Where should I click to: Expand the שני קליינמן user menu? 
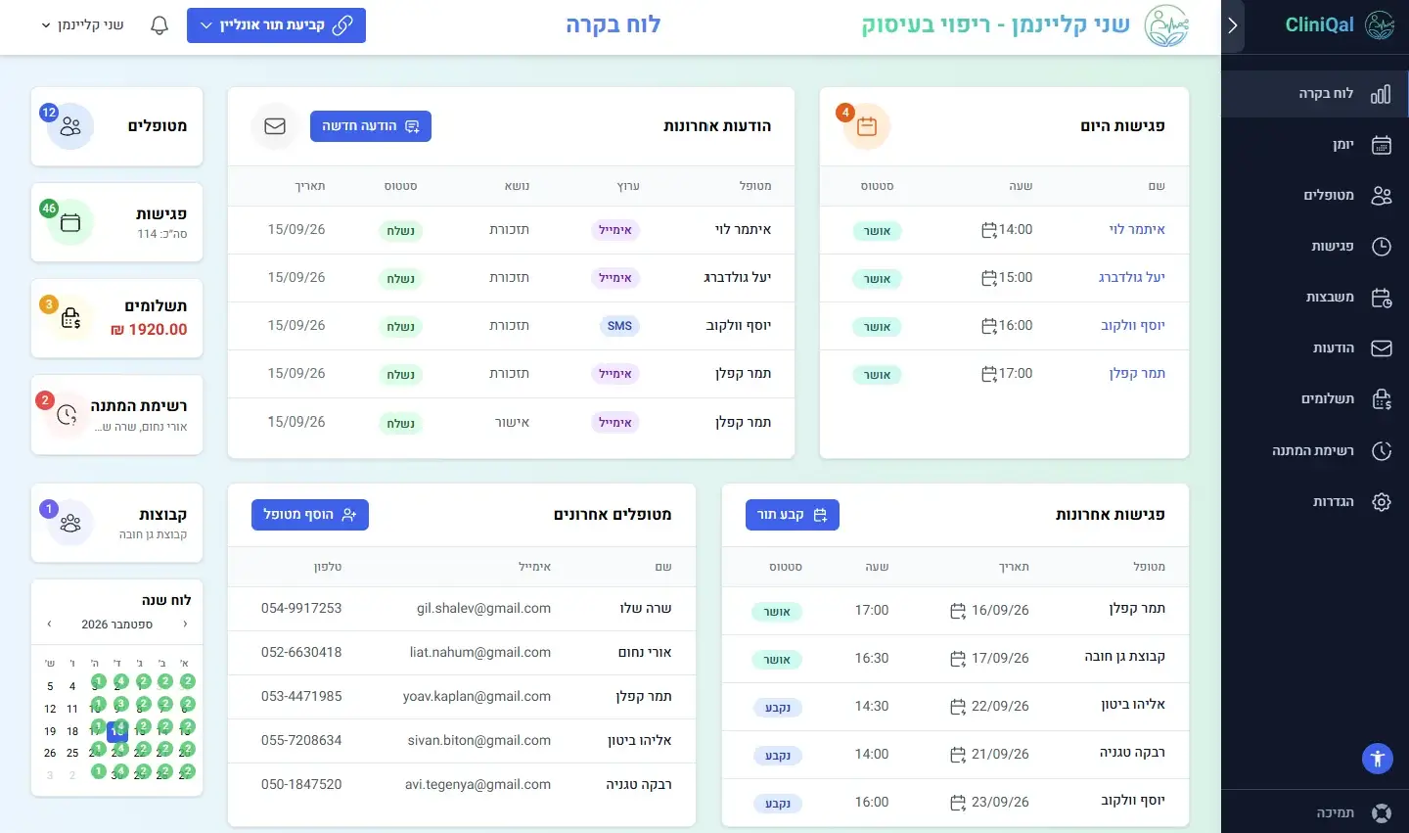pyautogui.click(x=82, y=25)
